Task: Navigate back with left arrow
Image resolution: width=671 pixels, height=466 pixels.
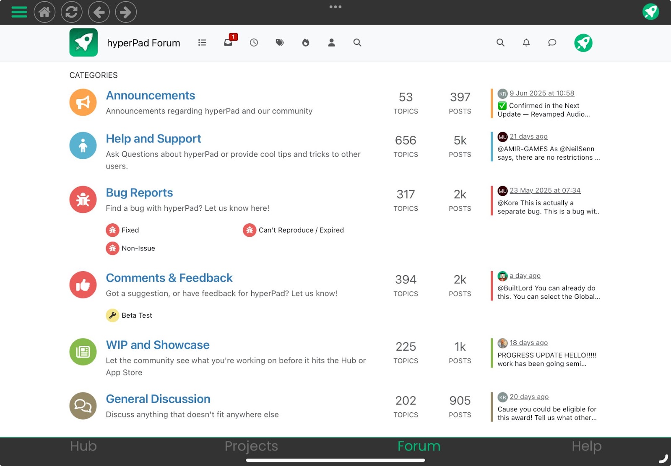Action: tap(99, 12)
